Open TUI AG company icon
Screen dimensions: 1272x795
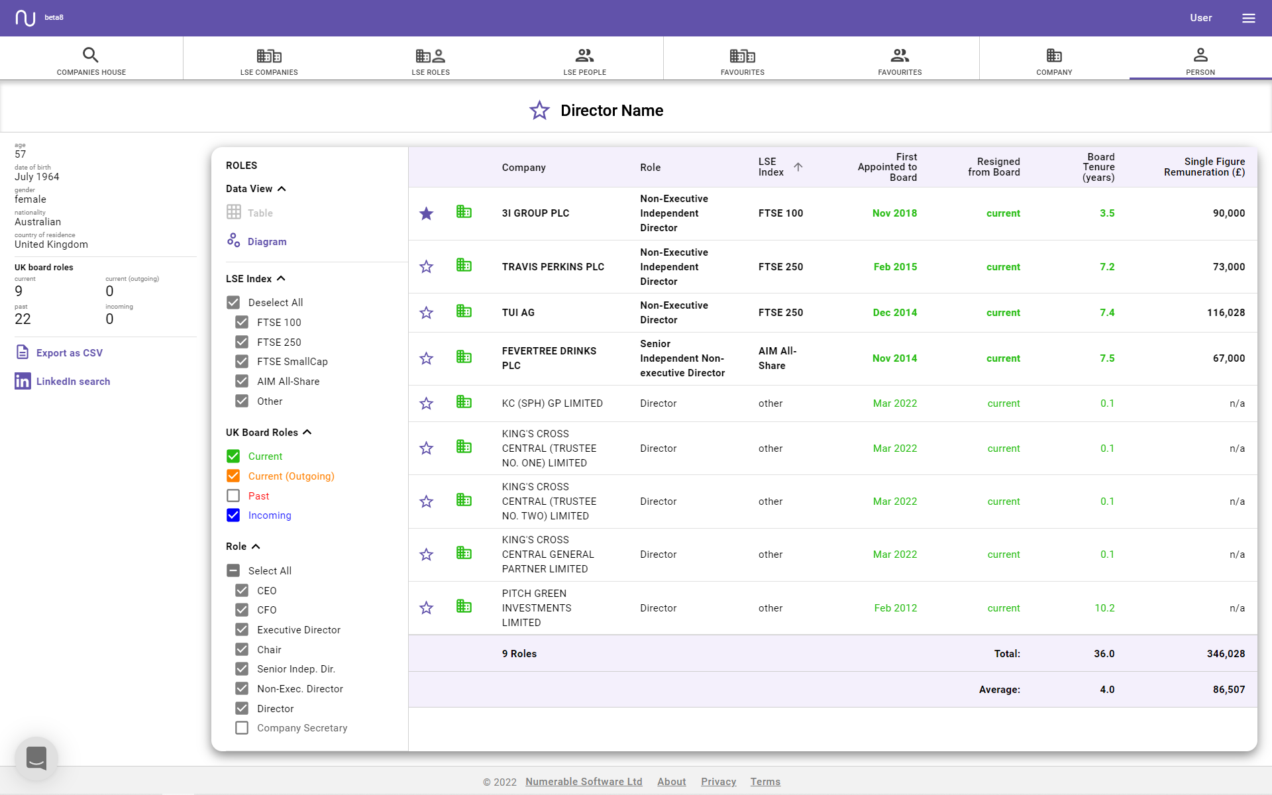(x=464, y=311)
